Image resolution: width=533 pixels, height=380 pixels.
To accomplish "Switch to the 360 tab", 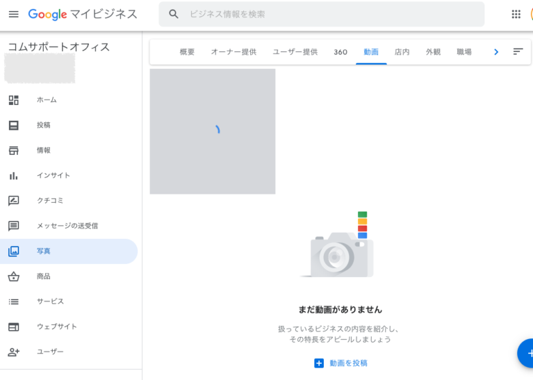I will tap(340, 52).
